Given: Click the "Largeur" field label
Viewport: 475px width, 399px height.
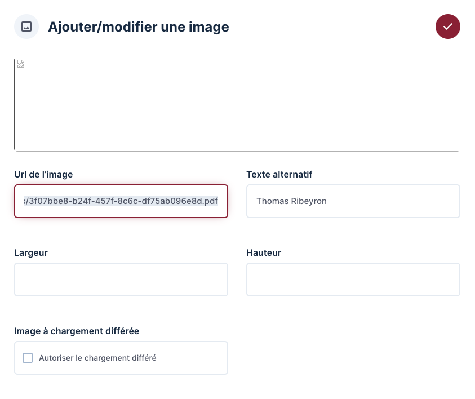Looking at the screenshot, I should coord(31,253).
